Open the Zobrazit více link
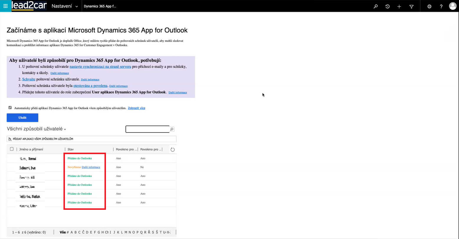 click(136, 108)
